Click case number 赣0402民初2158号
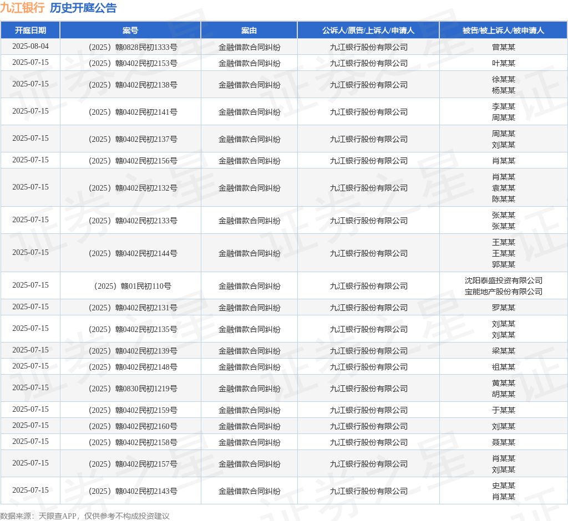568x521 pixels. pos(133,442)
